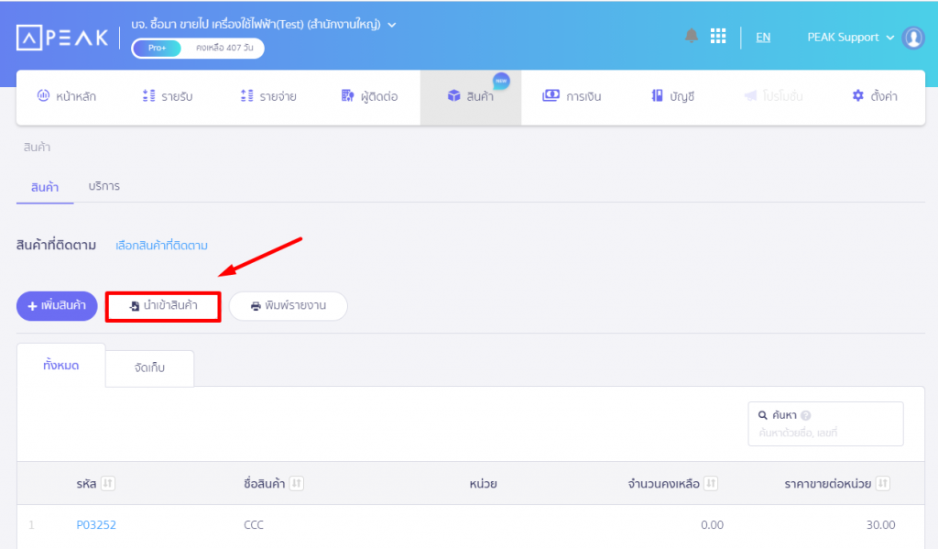Viewport: 938px width, 549px height.
Task: Click the ค้นหา search input field
Action: (824, 432)
